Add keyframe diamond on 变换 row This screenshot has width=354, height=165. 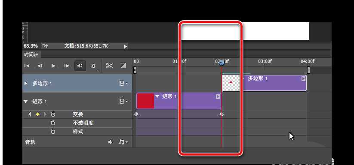(38, 114)
